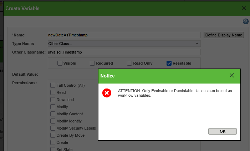This screenshot has height=151, width=250.
Task: Click the Permissions label
Action: tap(24, 83)
